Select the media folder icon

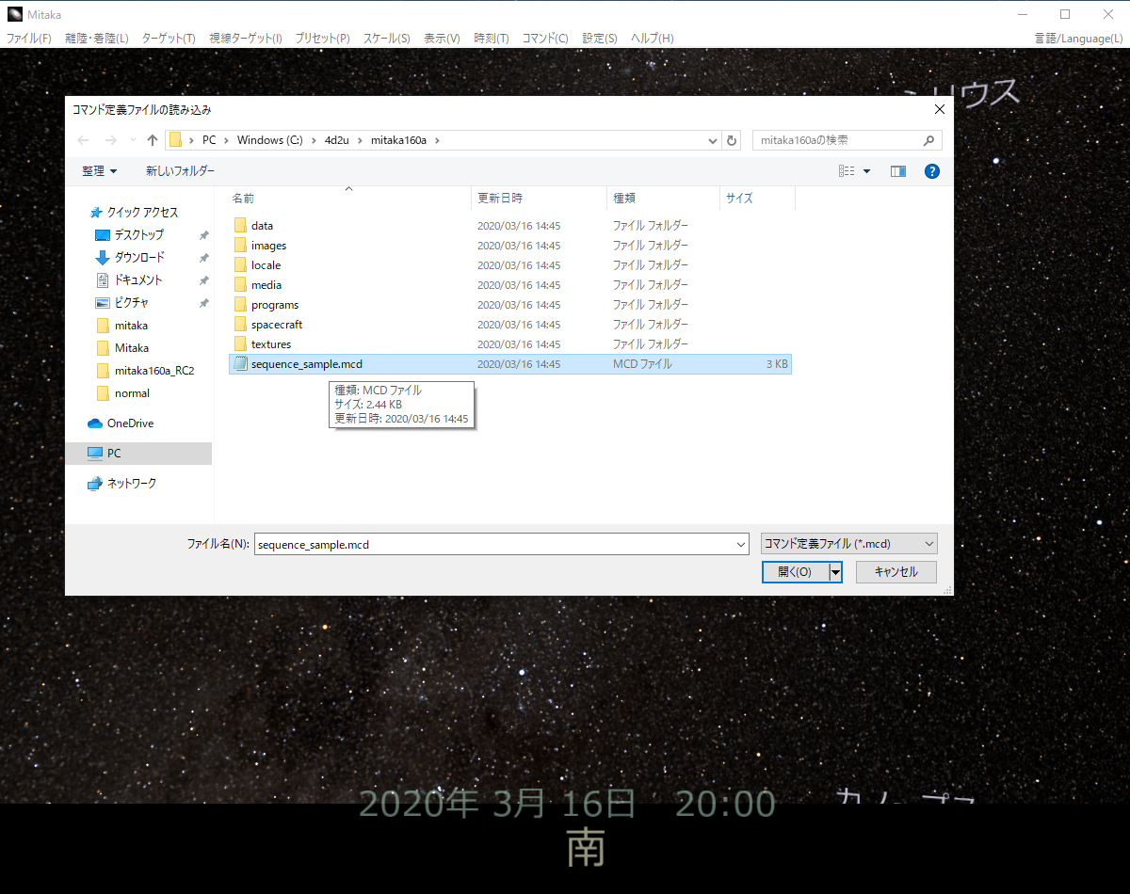pyautogui.click(x=240, y=285)
